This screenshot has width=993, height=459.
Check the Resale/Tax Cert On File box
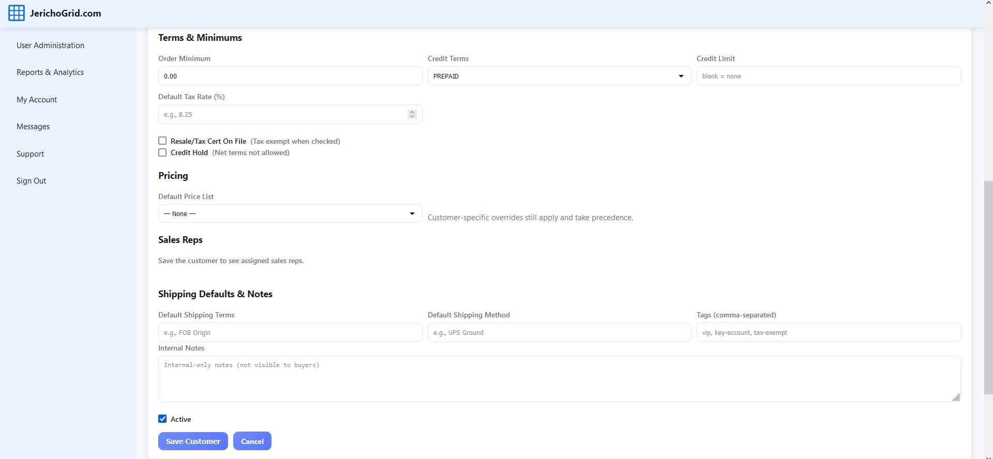(162, 141)
